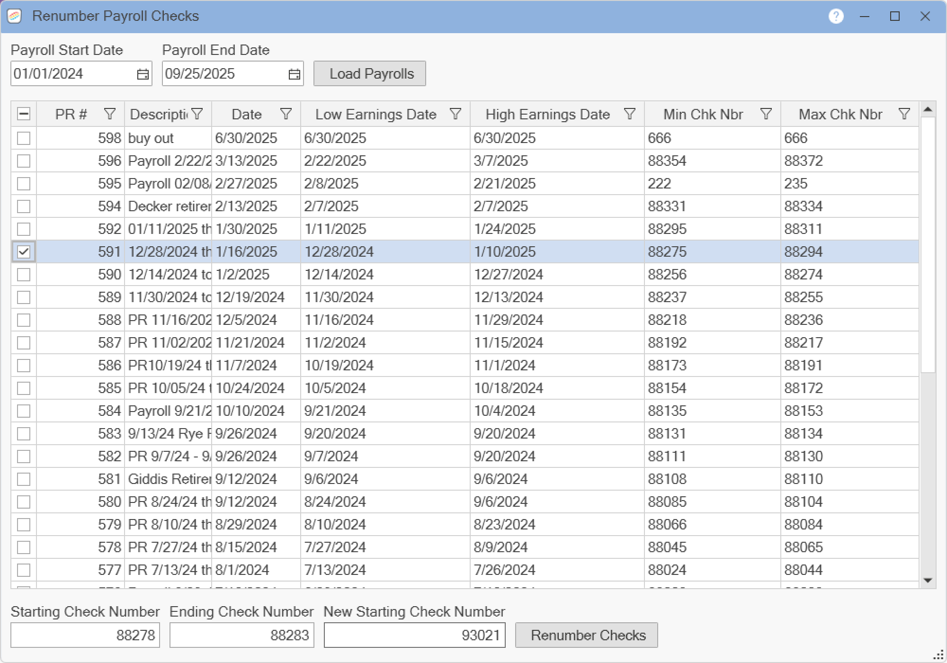Viewport: 947px width, 663px height.
Task: Click the Description column filter icon
Action: pos(197,114)
